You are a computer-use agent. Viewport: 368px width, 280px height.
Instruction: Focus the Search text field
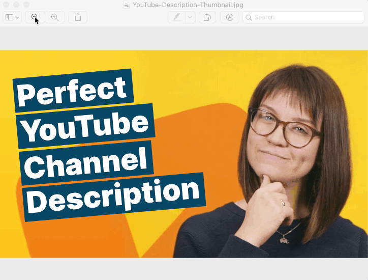click(303, 17)
